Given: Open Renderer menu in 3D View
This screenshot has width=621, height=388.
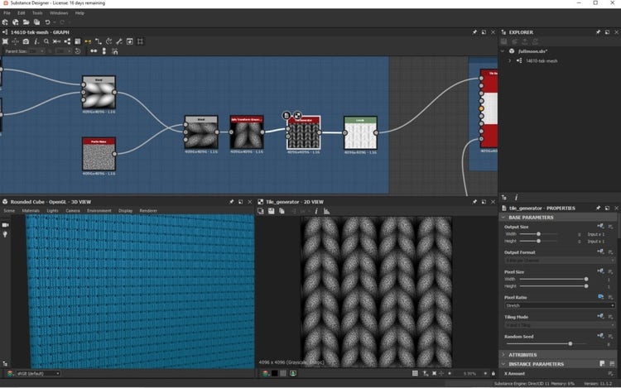Looking at the screenshot, I should pyautogui.click(x=148, y=211).
